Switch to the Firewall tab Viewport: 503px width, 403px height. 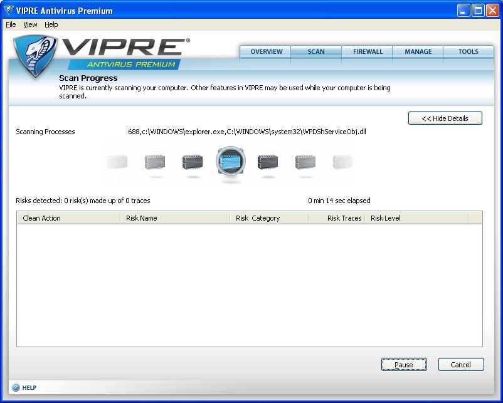tap(368, 52)
